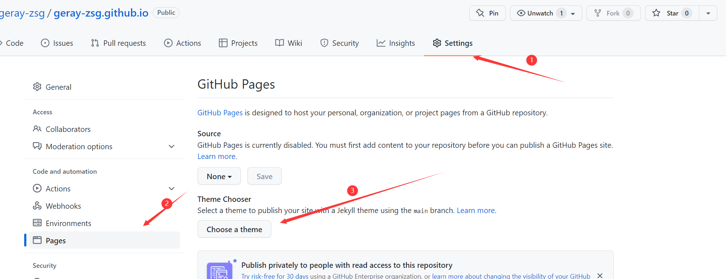
Task: Pin this repository
Action: point(487,13)
